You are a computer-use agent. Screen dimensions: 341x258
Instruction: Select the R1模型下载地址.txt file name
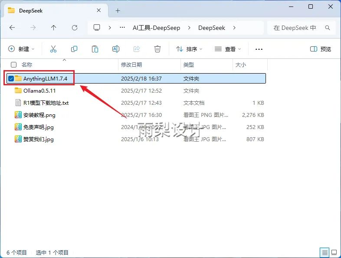point(46,103)
